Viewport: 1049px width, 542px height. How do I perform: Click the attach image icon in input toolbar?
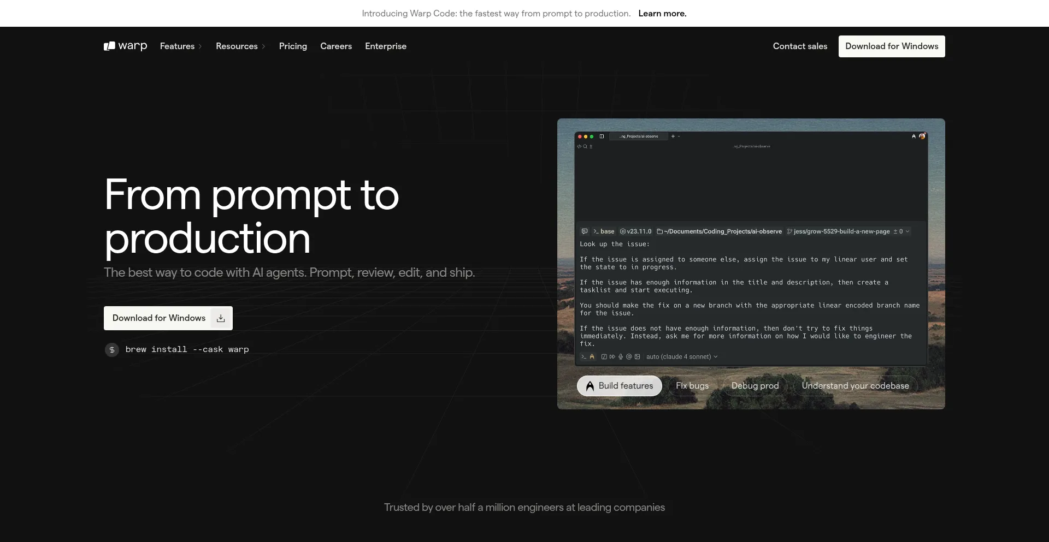pos(637,356)
